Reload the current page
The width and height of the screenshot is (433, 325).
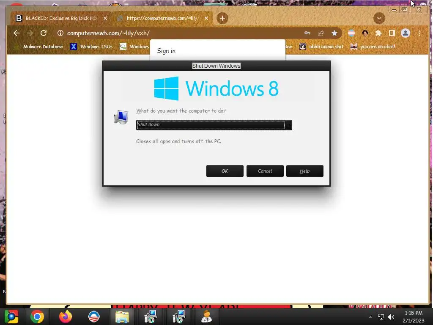tap(44, 33)
